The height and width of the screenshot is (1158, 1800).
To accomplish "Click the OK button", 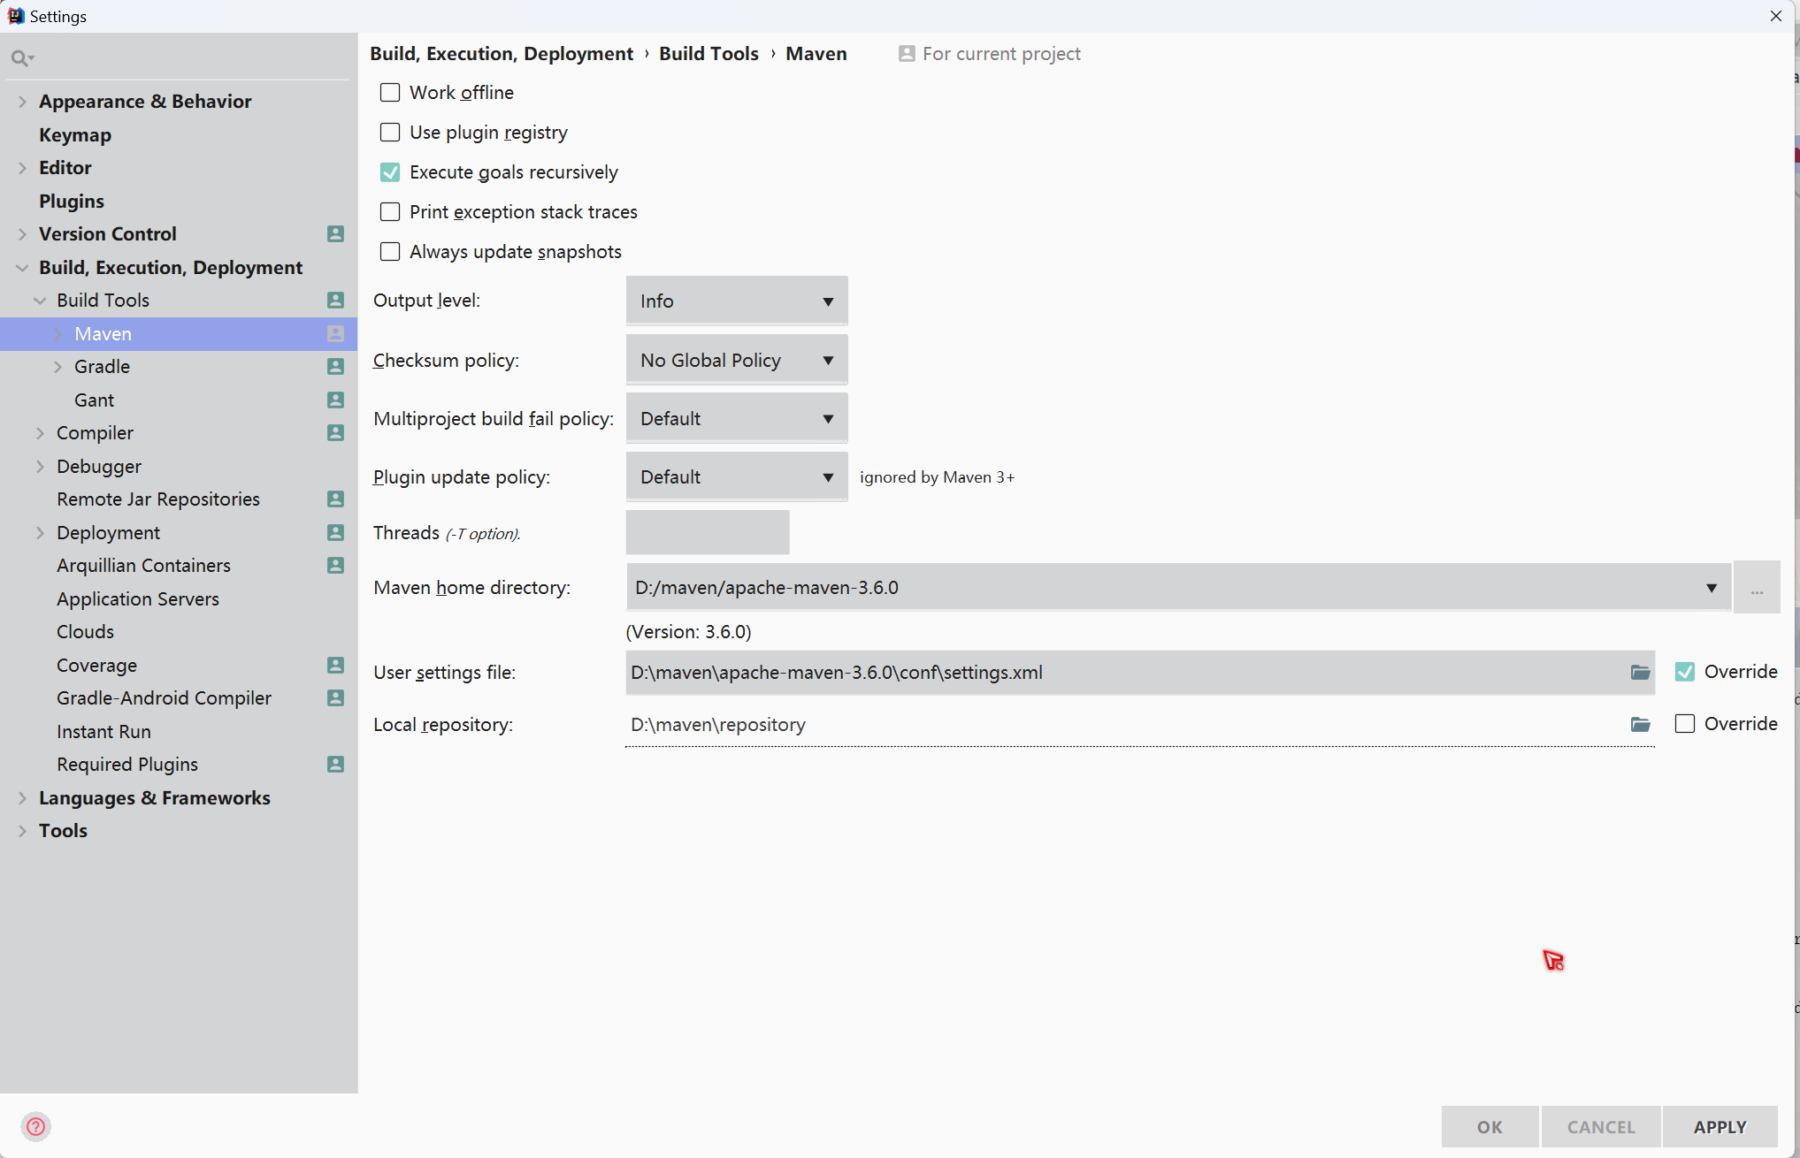I will [1490, 1127].
